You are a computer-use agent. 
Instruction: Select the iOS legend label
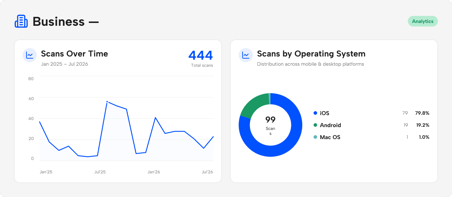(x=325, y=113)
